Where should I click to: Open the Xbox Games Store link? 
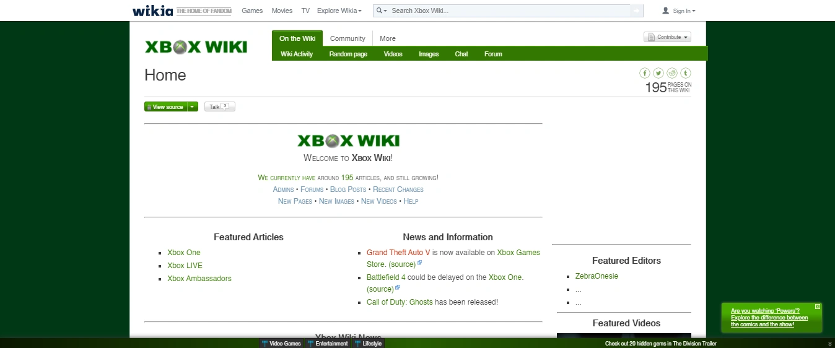pos(518,253)
